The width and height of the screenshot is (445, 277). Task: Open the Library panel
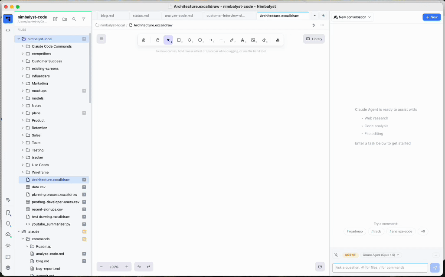[x=314, y=39]
